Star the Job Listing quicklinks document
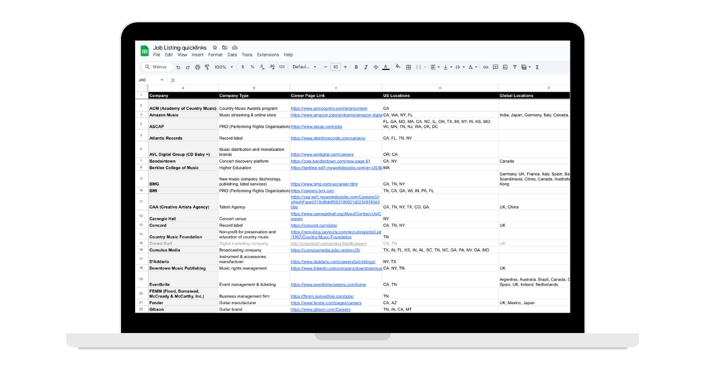705x370 pixels. pyautogui.click(x=214, y=48)
